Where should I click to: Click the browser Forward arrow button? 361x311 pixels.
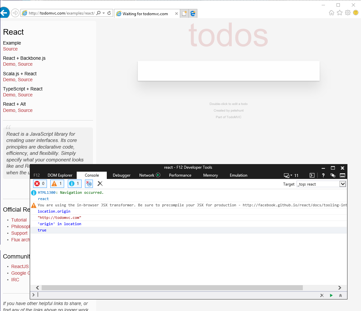pyautogui.click(x=15, y=13)
